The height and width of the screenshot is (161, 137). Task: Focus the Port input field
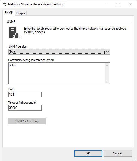coord(25,94)
